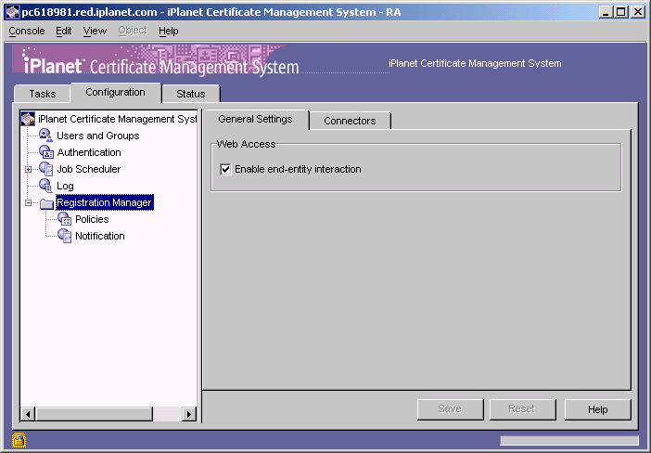Click the tree horizontal scrollbar left arrow
The width and height of the screenshot is (651, 453).
click(28, 414)
